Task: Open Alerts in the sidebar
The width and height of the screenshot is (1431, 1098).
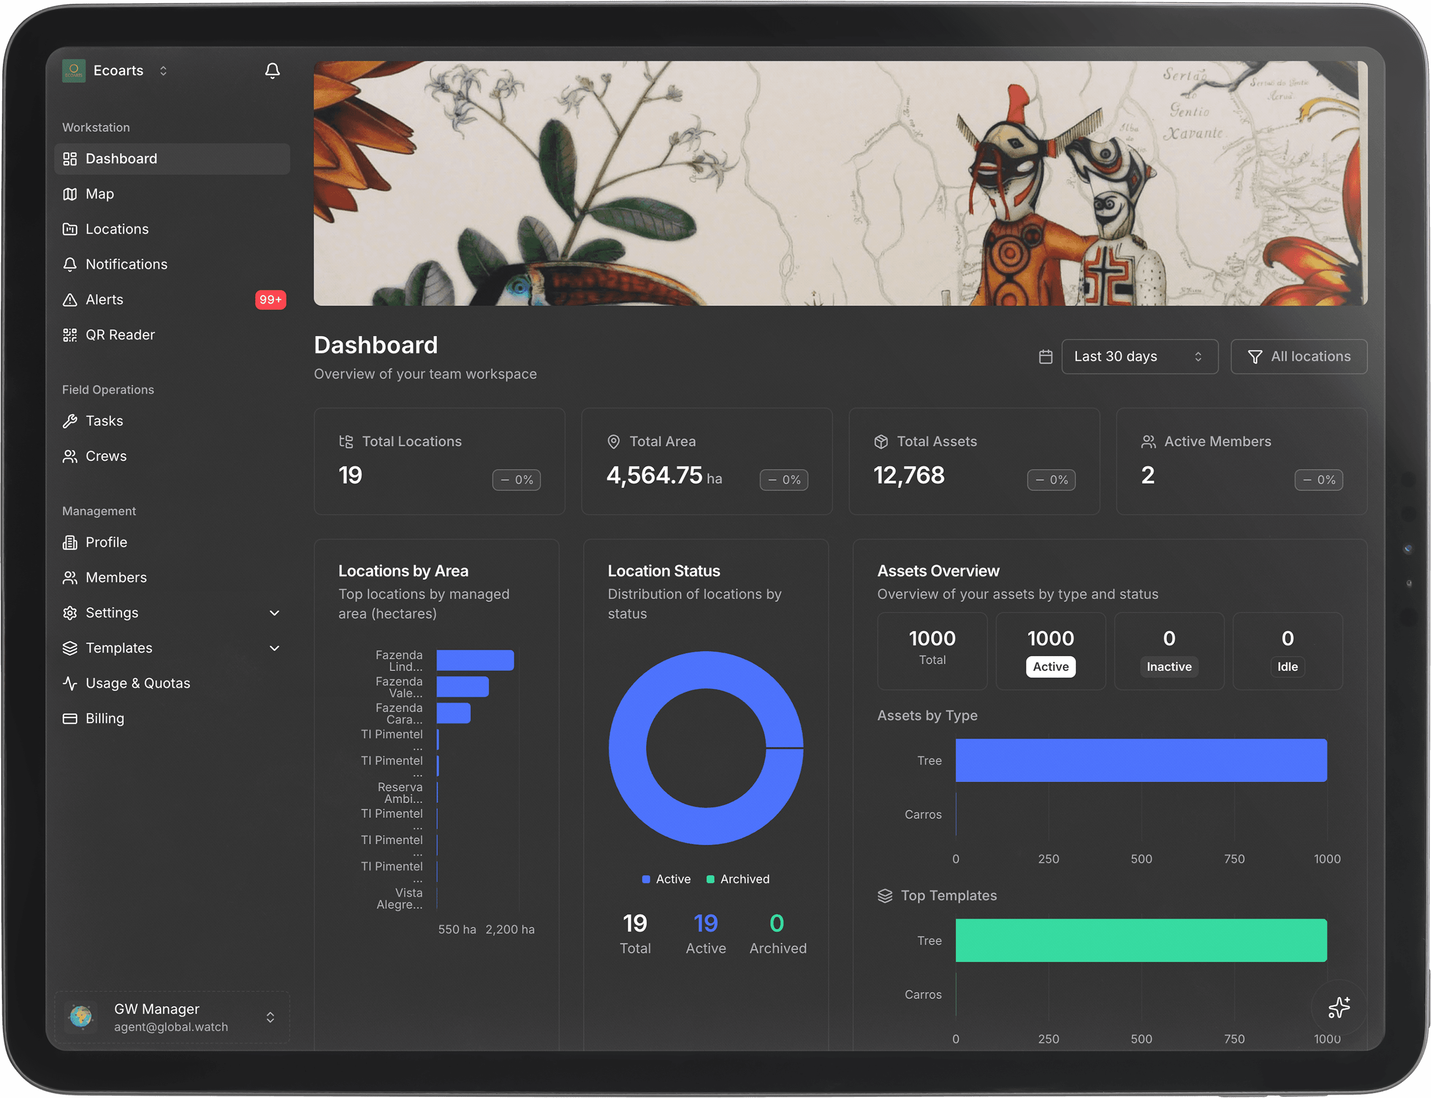Action: pos(172,300)
